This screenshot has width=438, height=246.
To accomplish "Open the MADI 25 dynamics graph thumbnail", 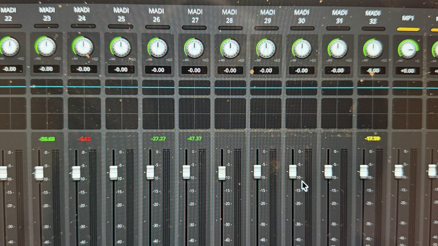I will (x=121, y=113).
